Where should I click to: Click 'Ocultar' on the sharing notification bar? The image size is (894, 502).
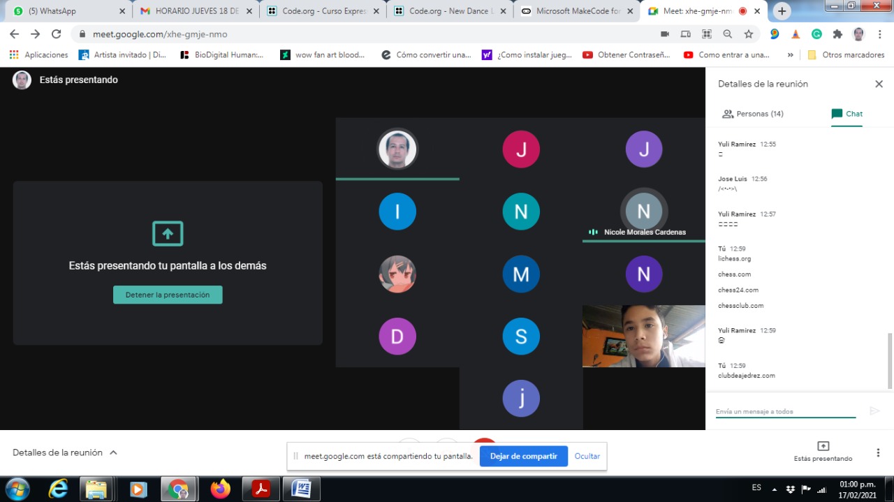coord(587,456)
